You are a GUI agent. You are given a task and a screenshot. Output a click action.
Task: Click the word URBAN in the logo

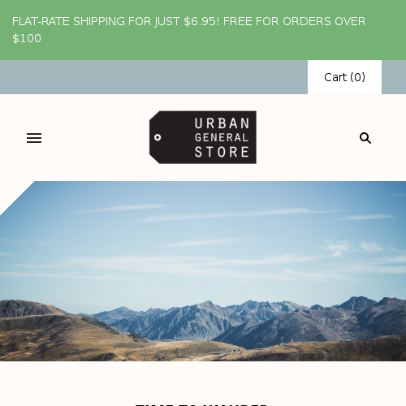tap(222, 123)
